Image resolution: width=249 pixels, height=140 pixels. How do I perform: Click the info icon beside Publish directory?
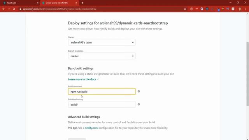139,104
